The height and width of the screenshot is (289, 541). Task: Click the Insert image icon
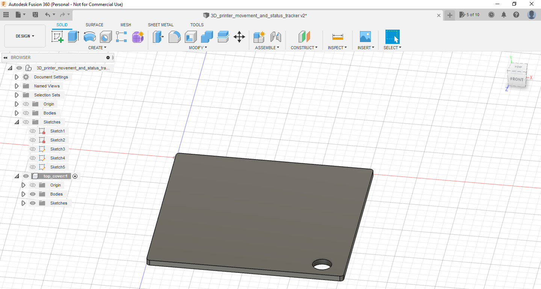(365, 37)
